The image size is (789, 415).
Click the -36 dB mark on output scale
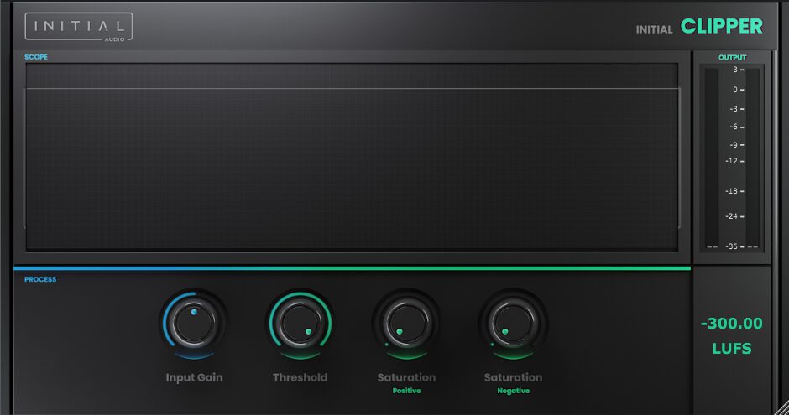pos(732,246)
